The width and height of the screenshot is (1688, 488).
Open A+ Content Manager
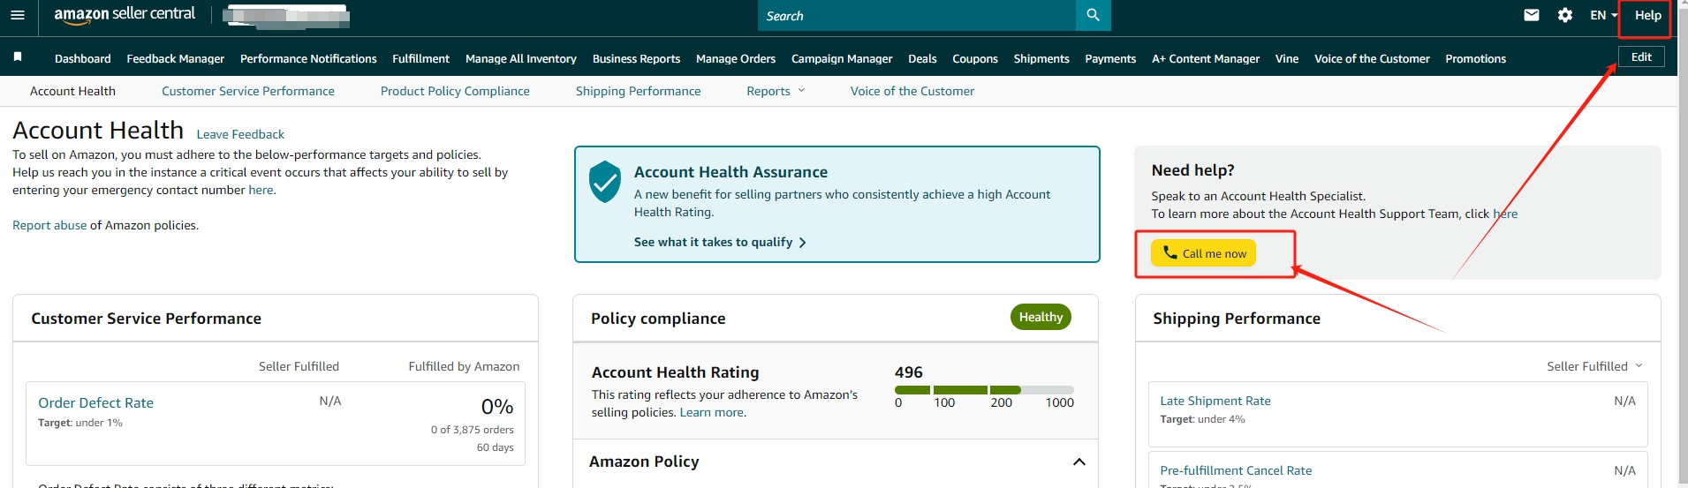pyautogui.click(x=1206, y=59)
